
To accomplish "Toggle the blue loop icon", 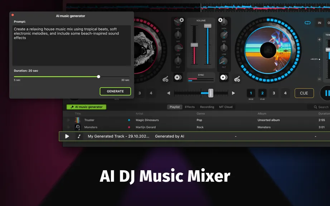I will tap(307, 23).
